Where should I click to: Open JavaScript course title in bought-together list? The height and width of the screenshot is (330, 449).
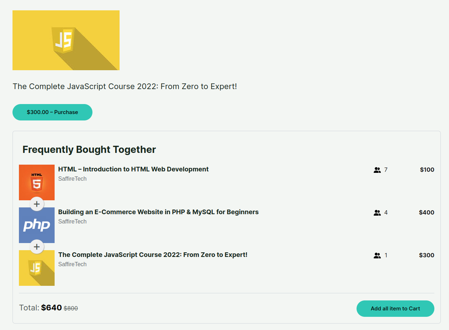click(x=153, y=255)
